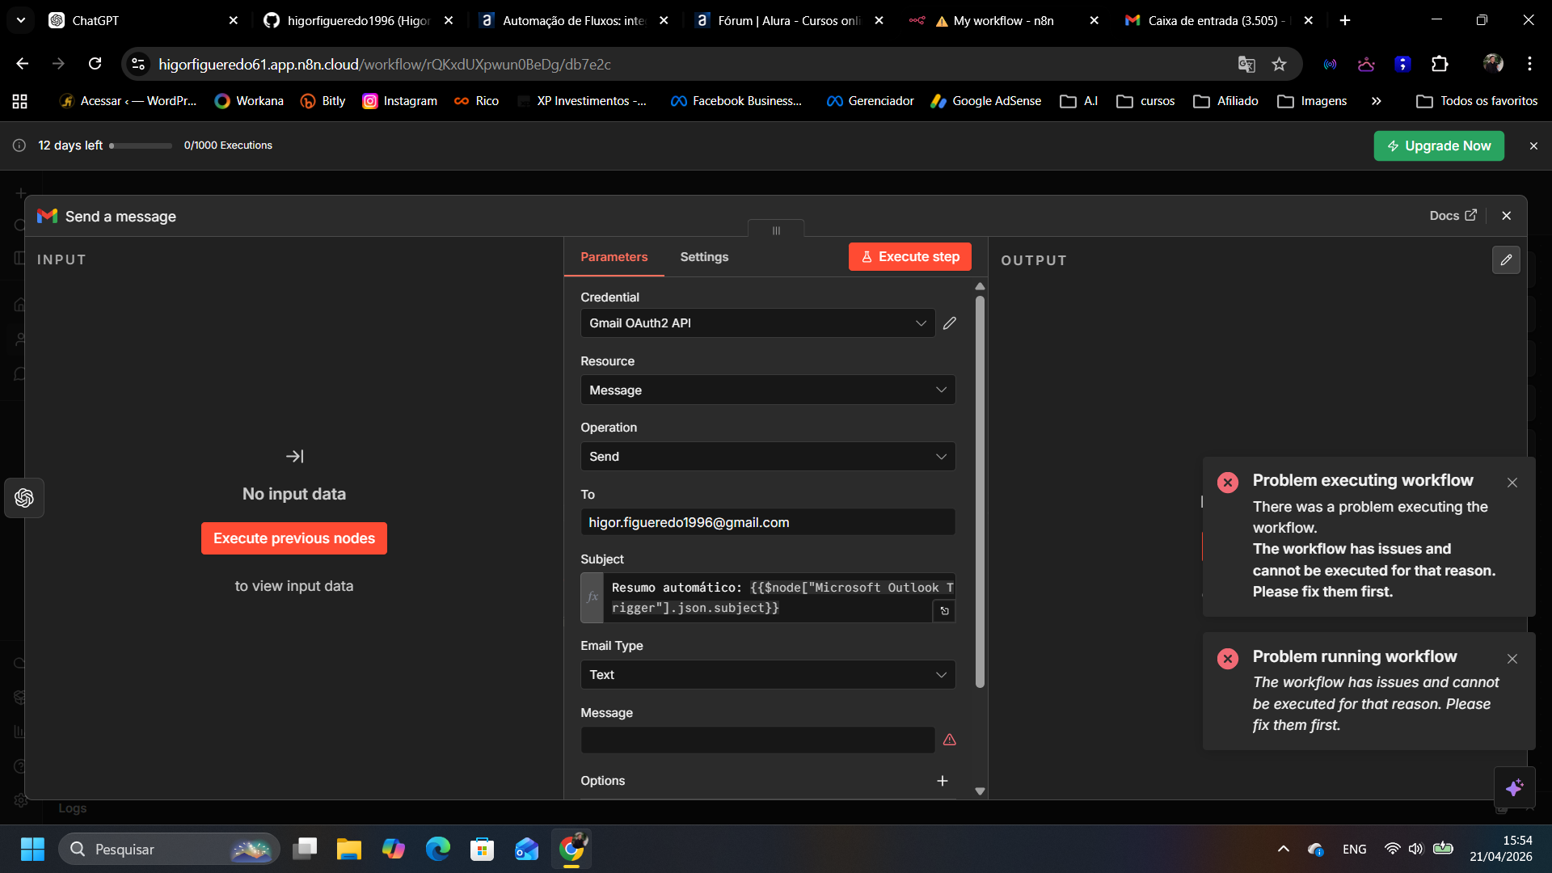This screenshot has width=1552, height=873.
Task: Open Docs external link
Action: coord(1453,216)
